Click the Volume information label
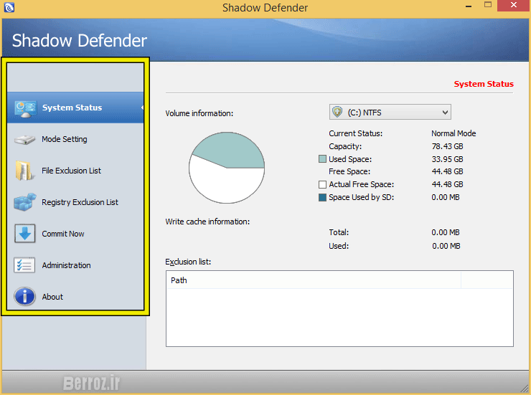The width and height of the screenshot is (531, 395). 199,113
